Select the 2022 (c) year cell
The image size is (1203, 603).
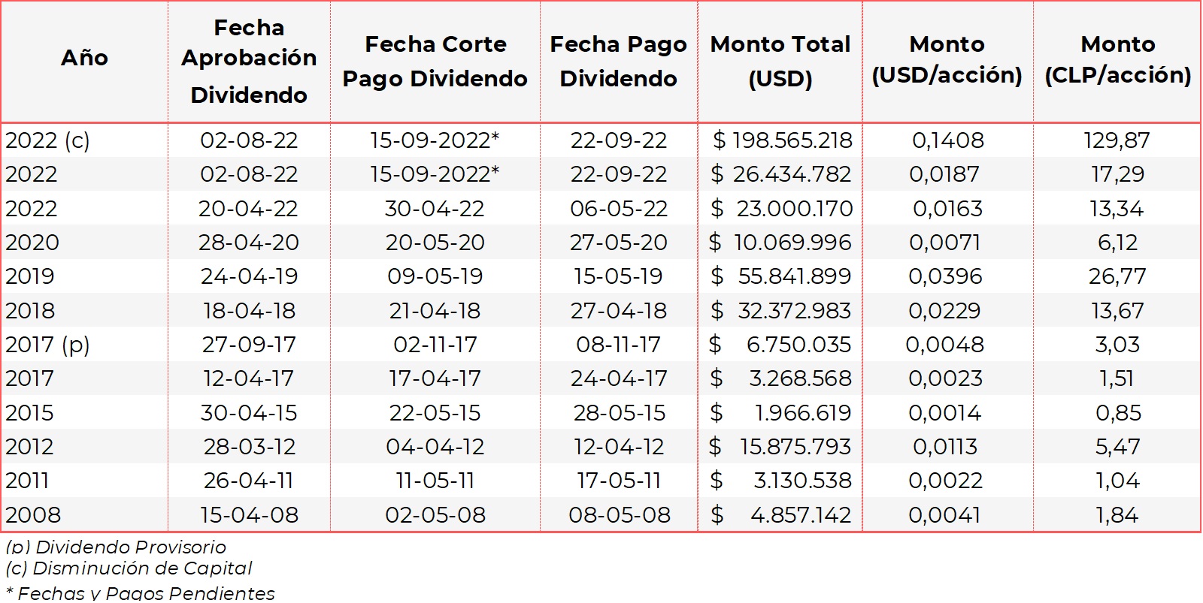pyautogui.click(x=47, y=140)
